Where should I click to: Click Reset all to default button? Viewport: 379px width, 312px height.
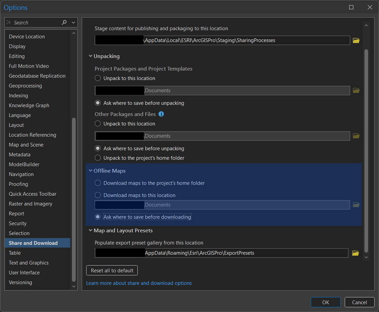[x=112, y=270]
